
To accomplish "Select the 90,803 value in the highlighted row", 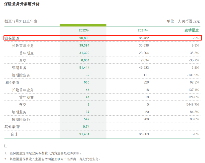I will click(84, 38).
